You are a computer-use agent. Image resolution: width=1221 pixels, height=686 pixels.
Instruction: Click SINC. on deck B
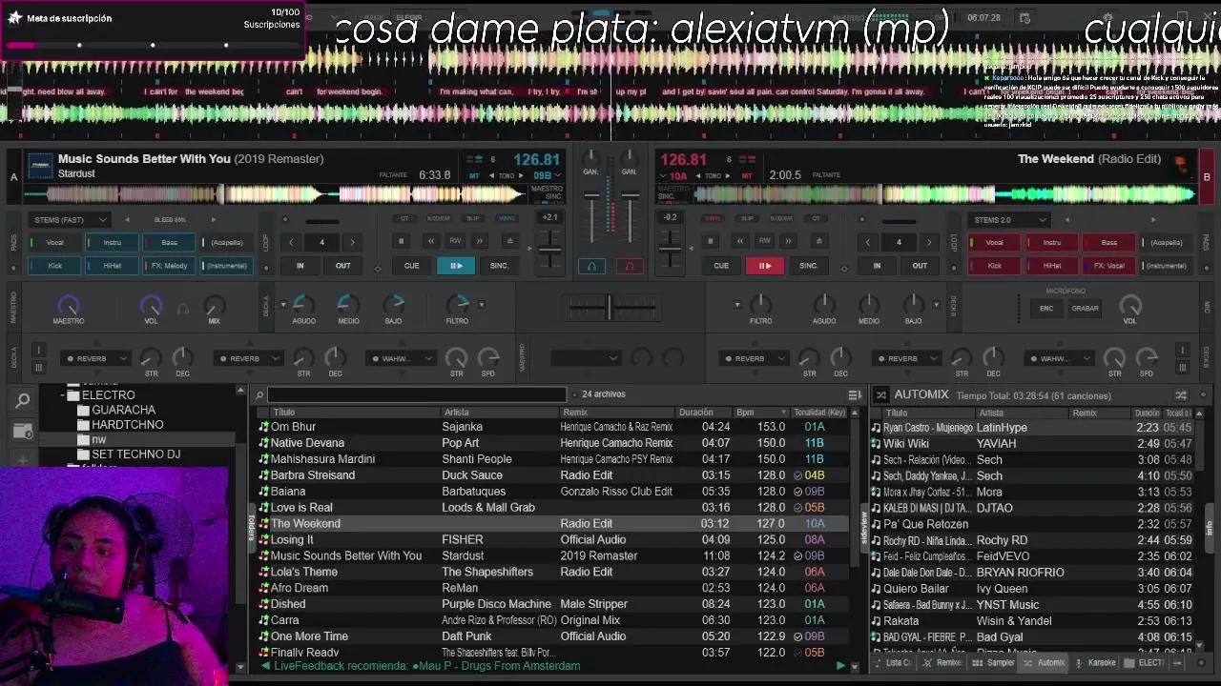[x=808, y=266]
